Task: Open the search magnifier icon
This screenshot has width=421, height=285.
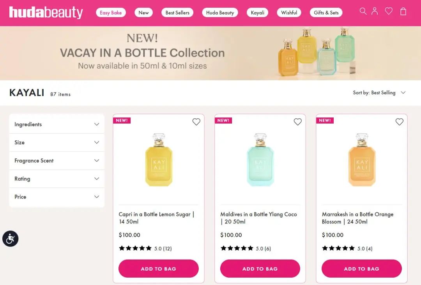Action: click(x=363, y=11)
